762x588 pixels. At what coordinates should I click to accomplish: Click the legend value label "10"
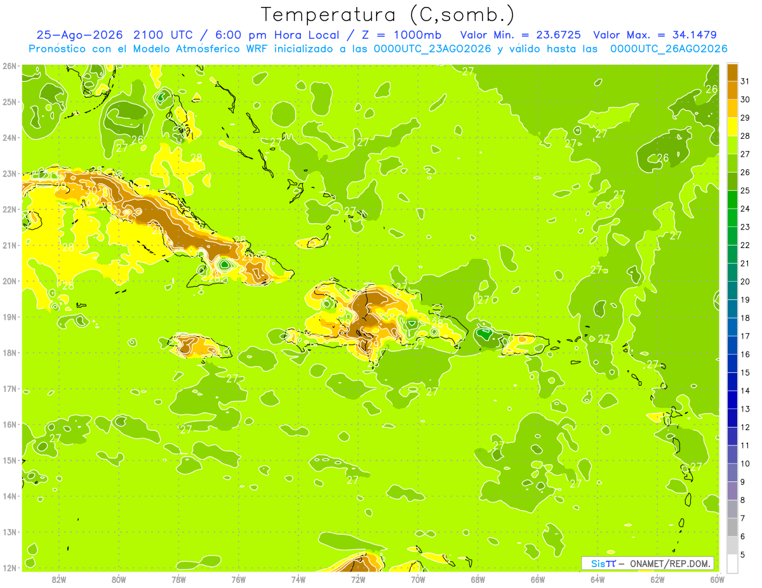745,464
